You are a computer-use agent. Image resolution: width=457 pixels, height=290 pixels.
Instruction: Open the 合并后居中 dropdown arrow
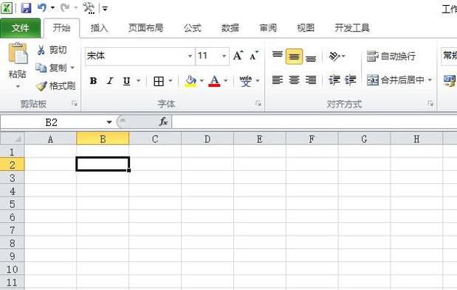[430, 79]
